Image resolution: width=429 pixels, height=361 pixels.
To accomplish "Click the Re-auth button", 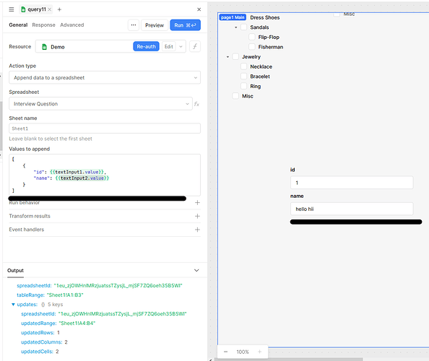I will (146, 46).
